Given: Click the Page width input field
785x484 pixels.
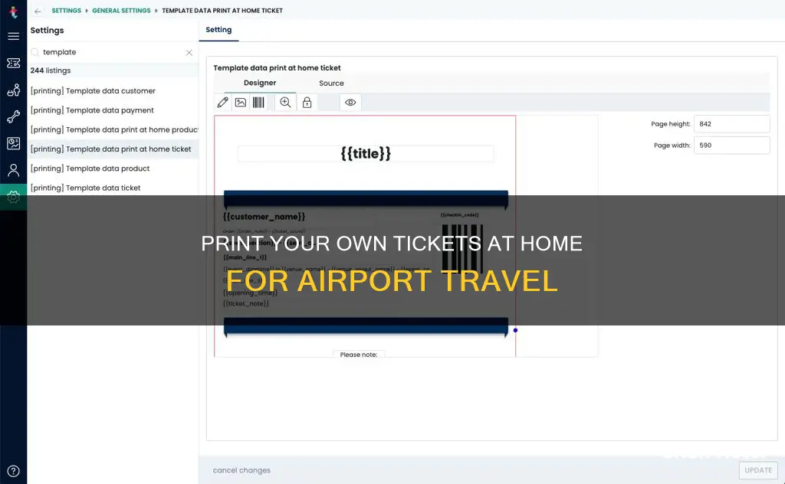Looking at the screenshot, I should tap(731, 146).
